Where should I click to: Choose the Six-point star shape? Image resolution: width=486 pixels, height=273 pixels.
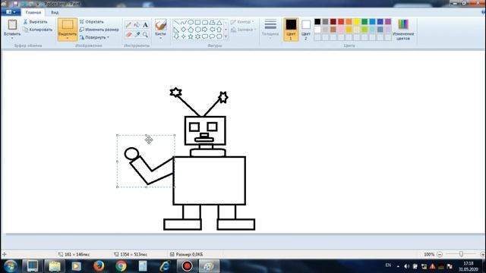pos(197,36)
